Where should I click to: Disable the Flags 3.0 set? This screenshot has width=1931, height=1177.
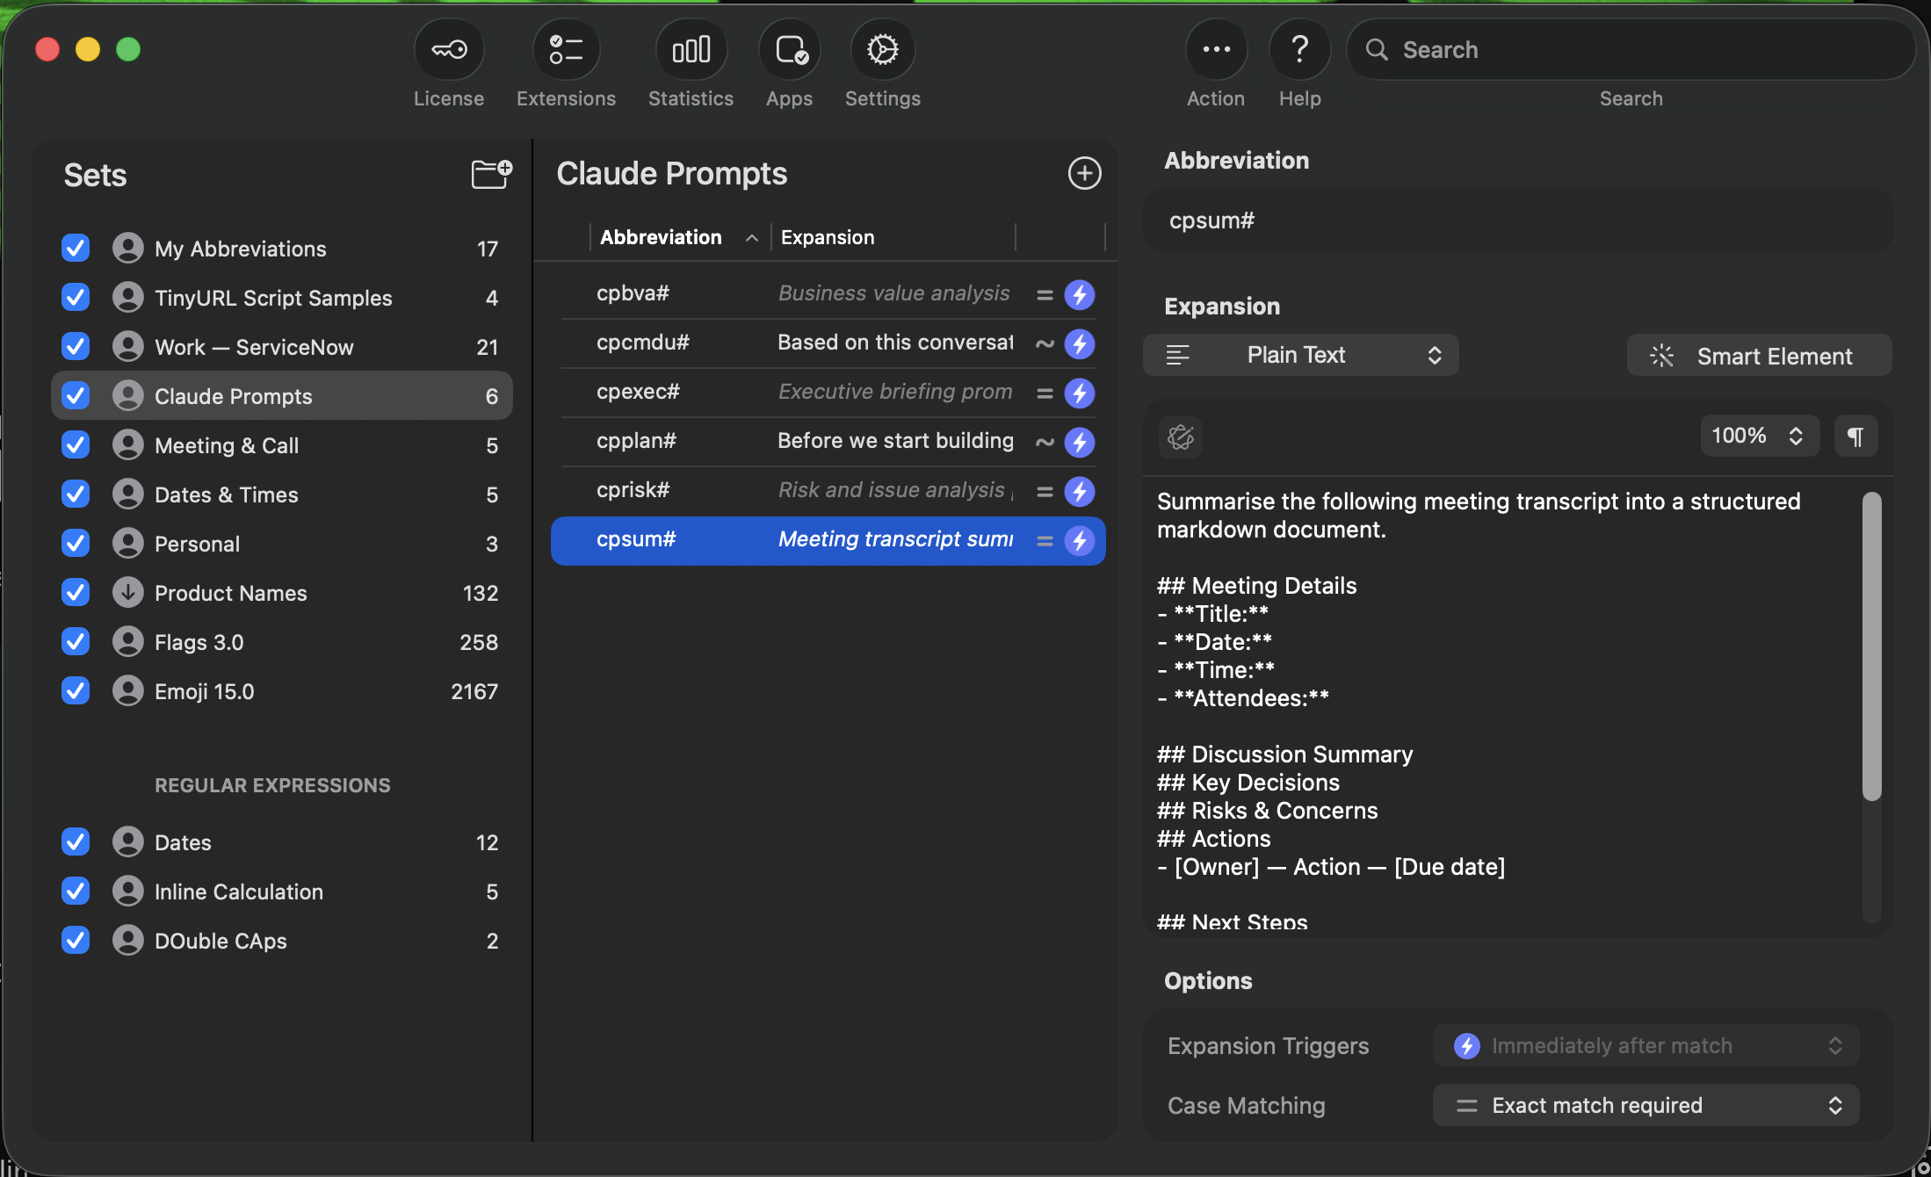point(76,642)
